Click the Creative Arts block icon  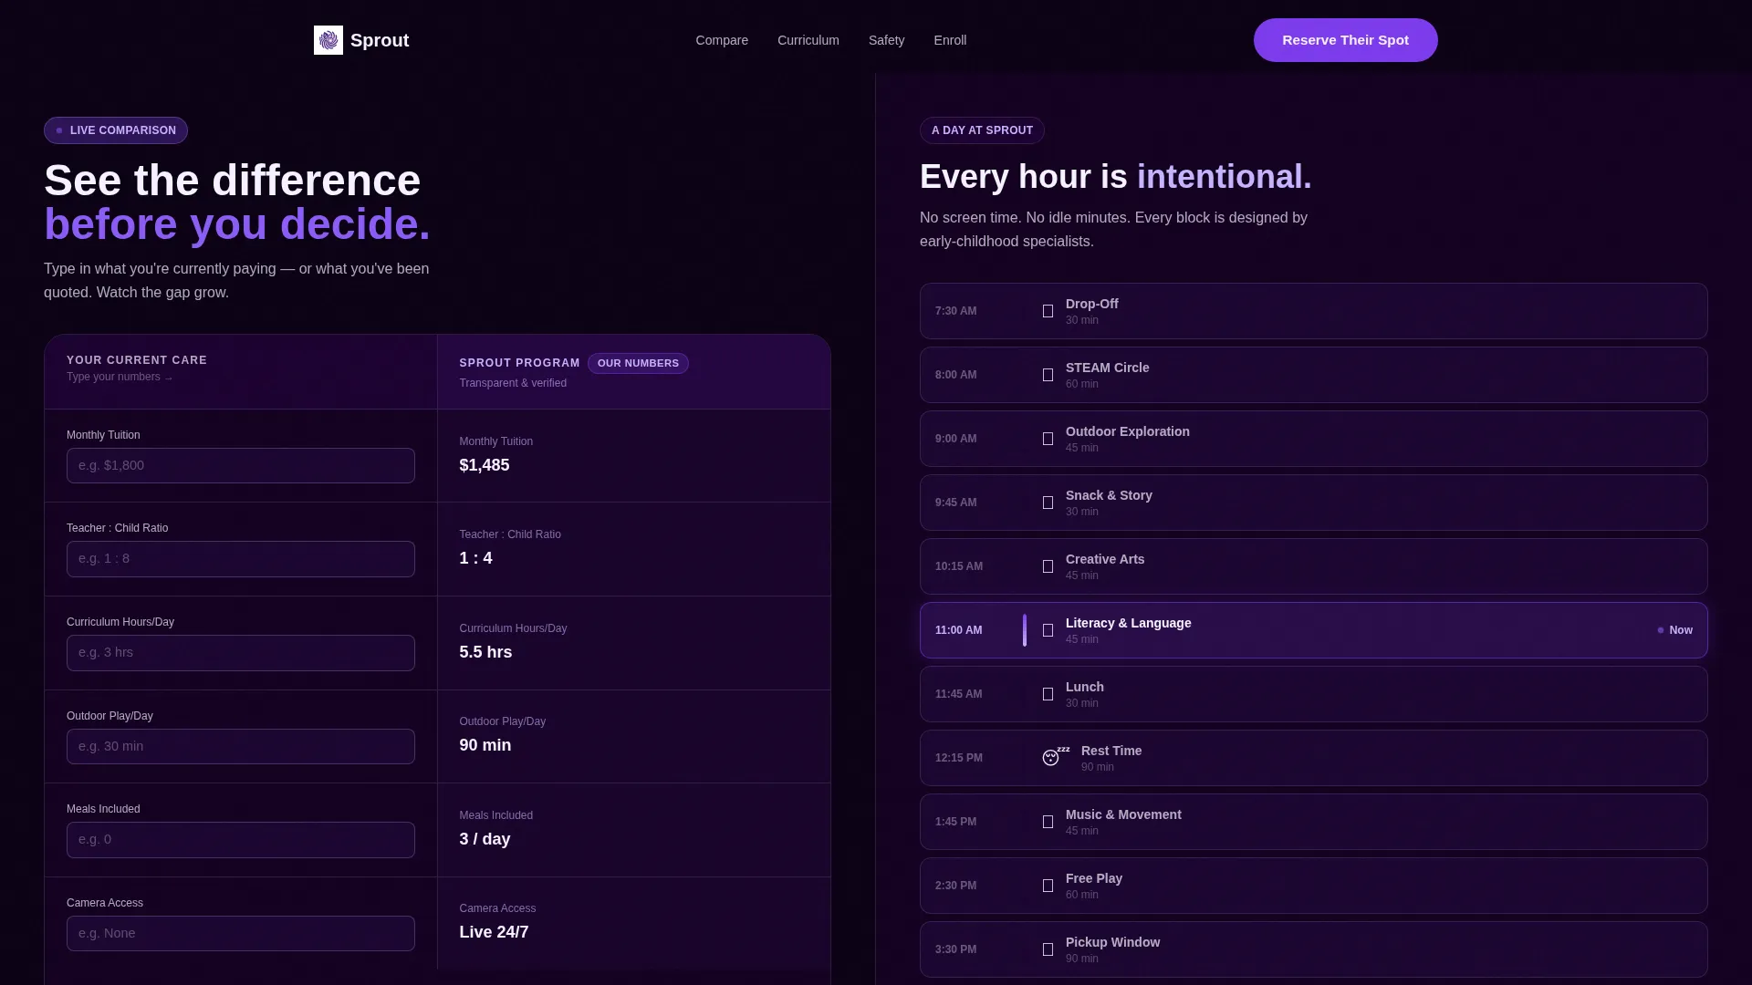pyautogui.click(x=1048, y=566)
